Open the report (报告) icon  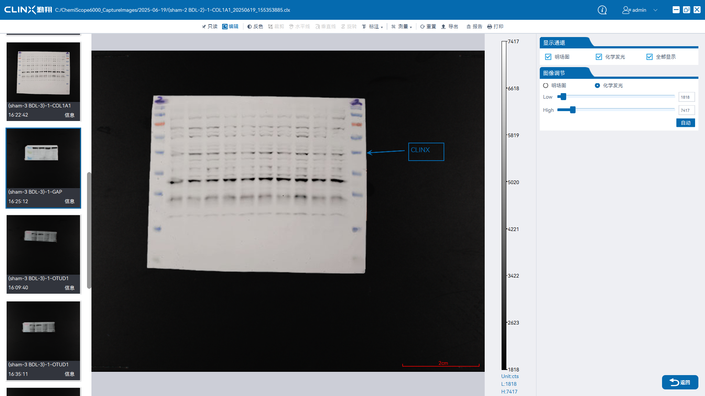tap(469, 26)
